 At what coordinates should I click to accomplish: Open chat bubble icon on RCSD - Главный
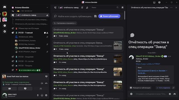(x=45, y=33)
